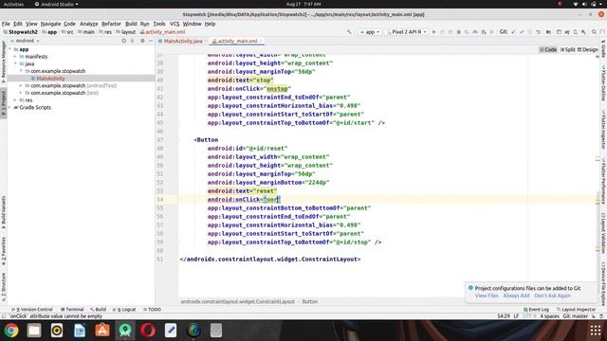
Task: Collapse the java folder
Action: [15, 63]
